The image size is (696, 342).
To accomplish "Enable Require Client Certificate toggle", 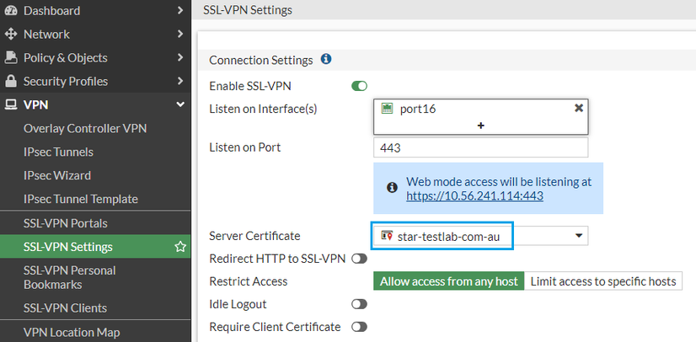I will (360, 327).
